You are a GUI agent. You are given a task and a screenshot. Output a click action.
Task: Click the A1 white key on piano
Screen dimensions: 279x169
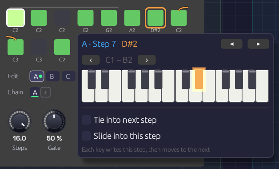(x=155, y=96)
